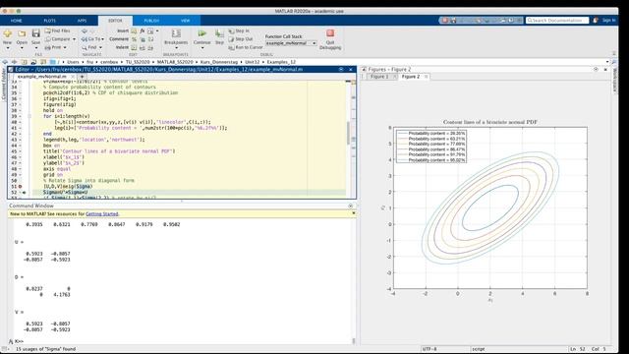
Task: Click the navigate back arrow in toolbar
Action: (x=5, y=62)
